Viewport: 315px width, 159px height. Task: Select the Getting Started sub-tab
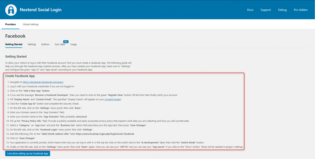tap(14, 44)
